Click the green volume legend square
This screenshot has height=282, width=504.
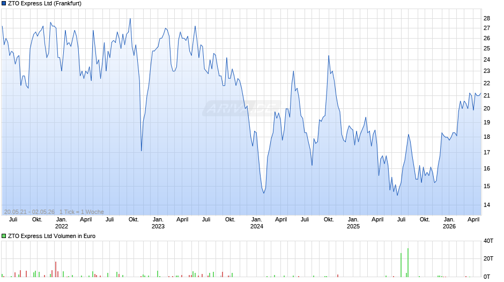point(4,236)
